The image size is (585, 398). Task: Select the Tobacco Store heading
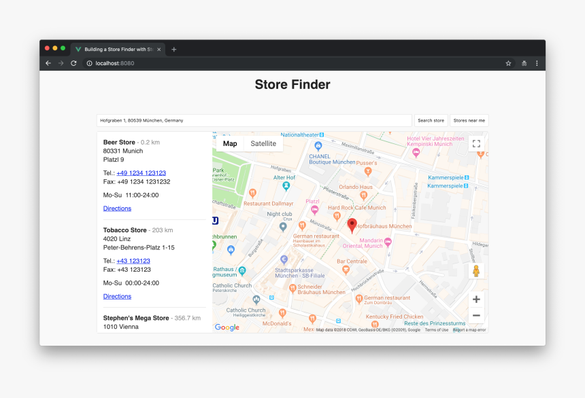point(124,230)
